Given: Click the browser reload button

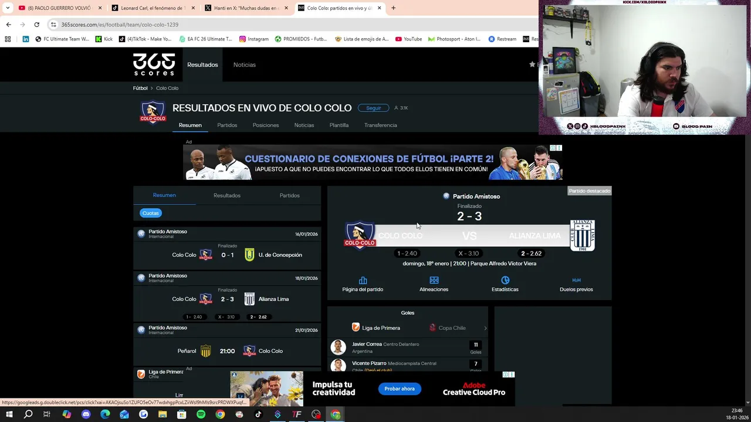Looking at the screenshot, I should pos(36,25).
